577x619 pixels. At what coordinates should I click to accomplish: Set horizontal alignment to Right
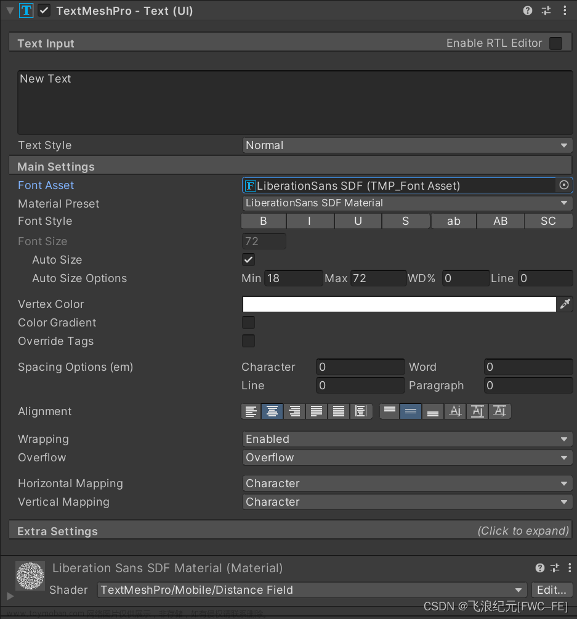tap(294, 411)
